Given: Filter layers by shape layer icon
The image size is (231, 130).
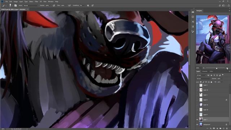Looking at the screenshot, I should click(217, 75).
